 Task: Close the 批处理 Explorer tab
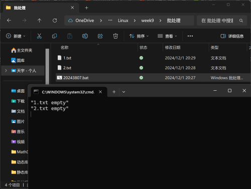click(72, 8)
